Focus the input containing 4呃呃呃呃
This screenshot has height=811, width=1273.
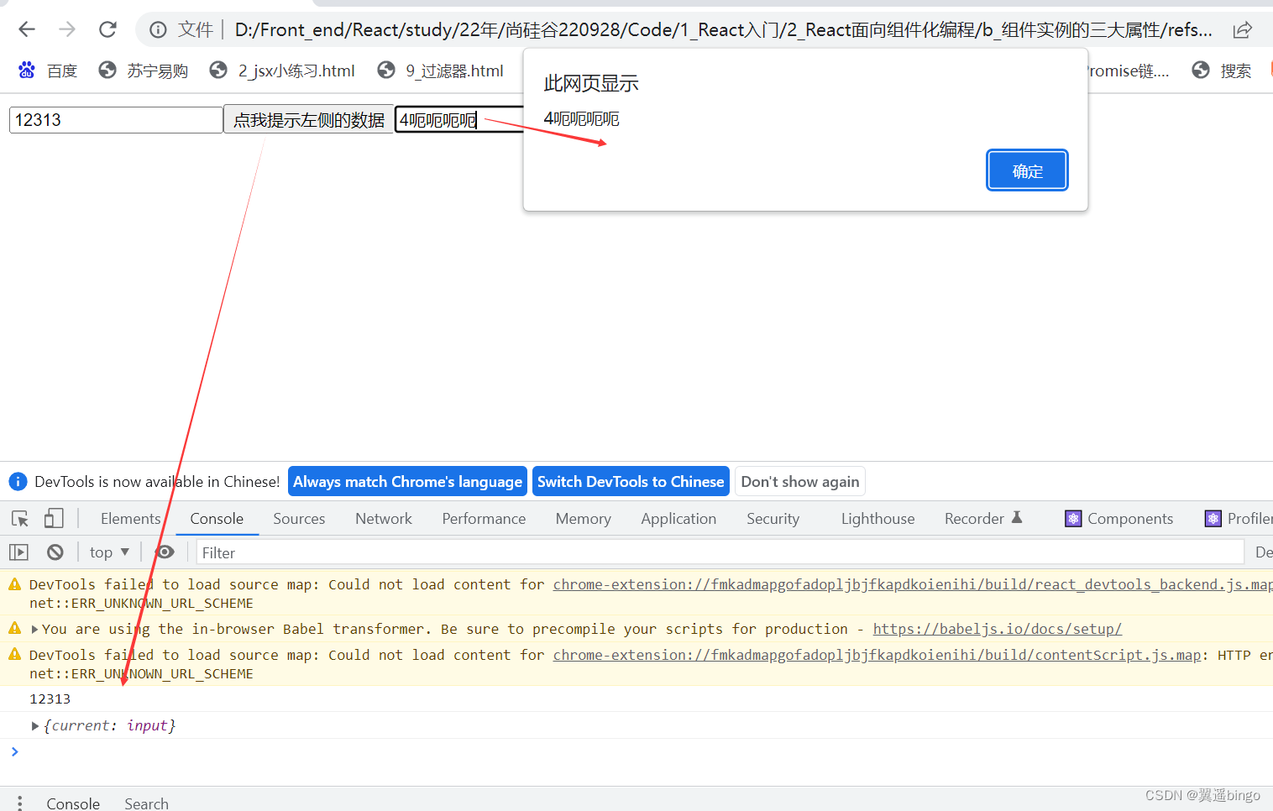460,120
